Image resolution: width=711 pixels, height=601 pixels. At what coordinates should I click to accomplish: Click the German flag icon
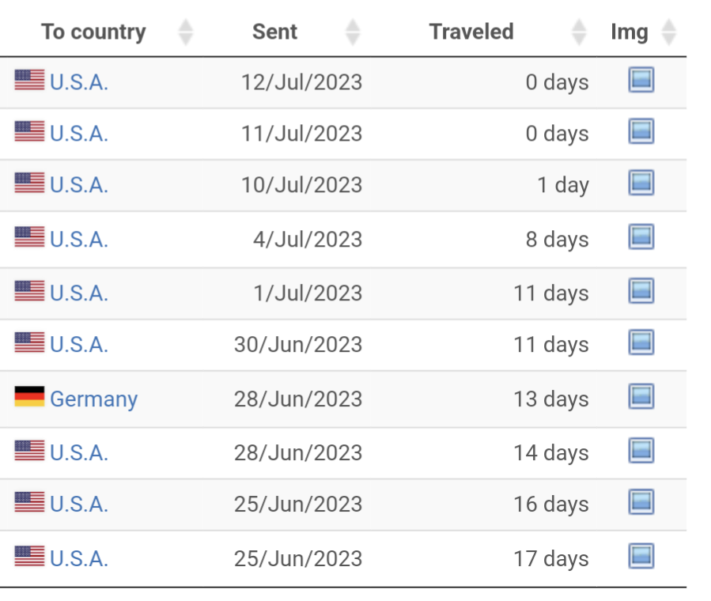click(x=29, y=397)
